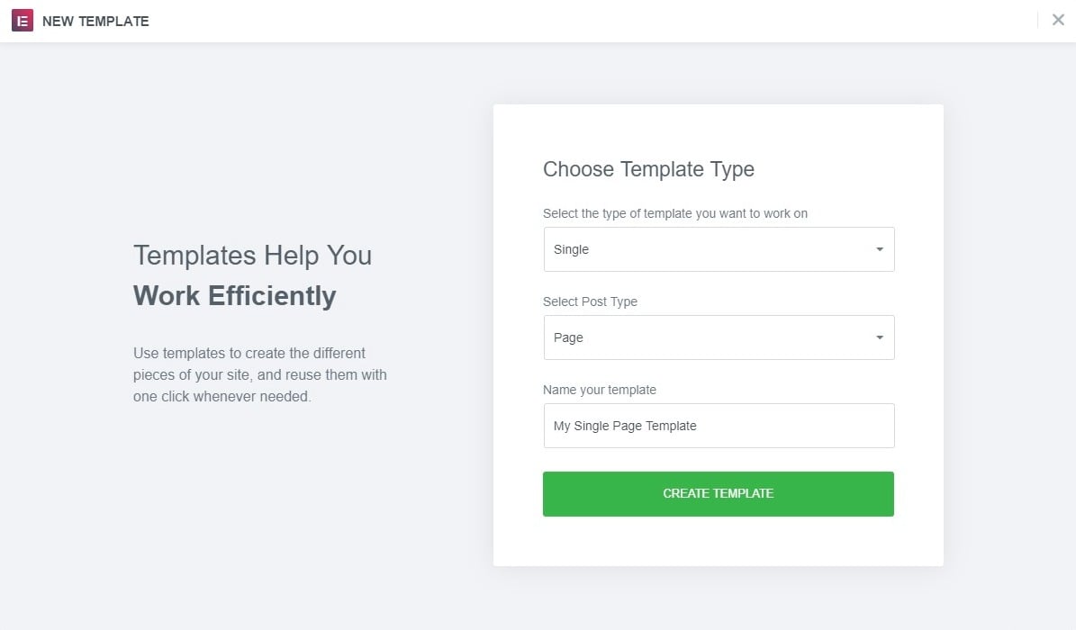Image resolution: width=1076 pixels, height=630 pixels.
Task: Click the My Single Page Template text
Action: 625,426
